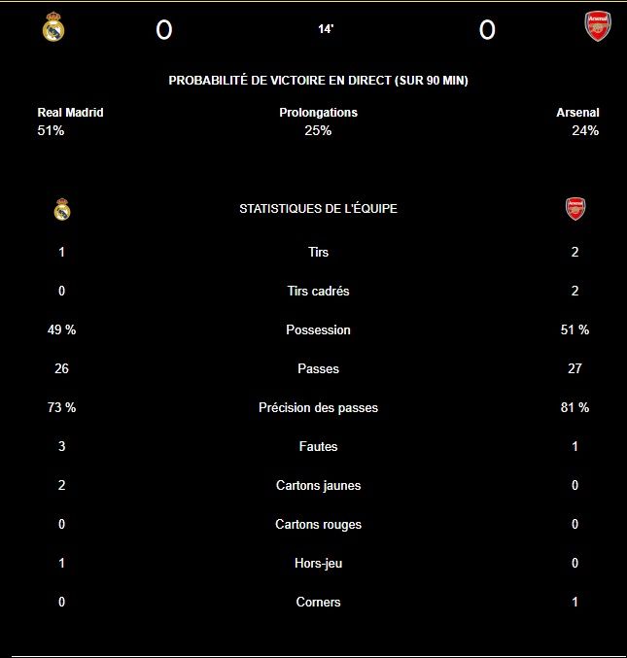Click the Tirs statistic row label

coord(318,252)
